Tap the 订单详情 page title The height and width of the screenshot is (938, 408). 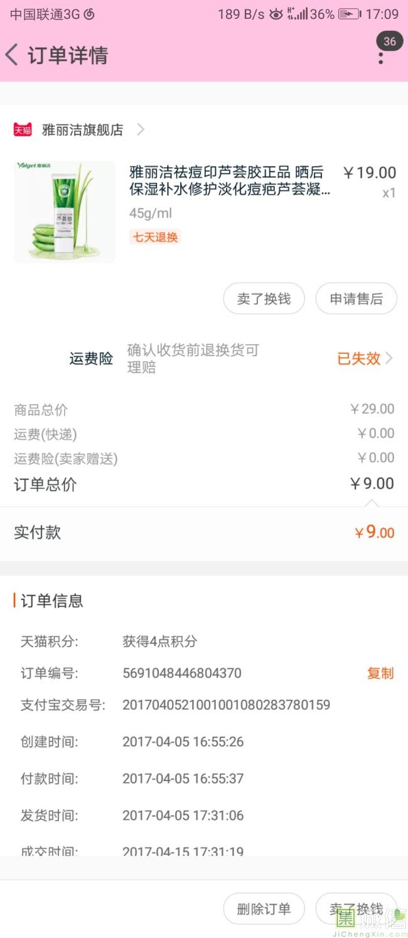68,55
